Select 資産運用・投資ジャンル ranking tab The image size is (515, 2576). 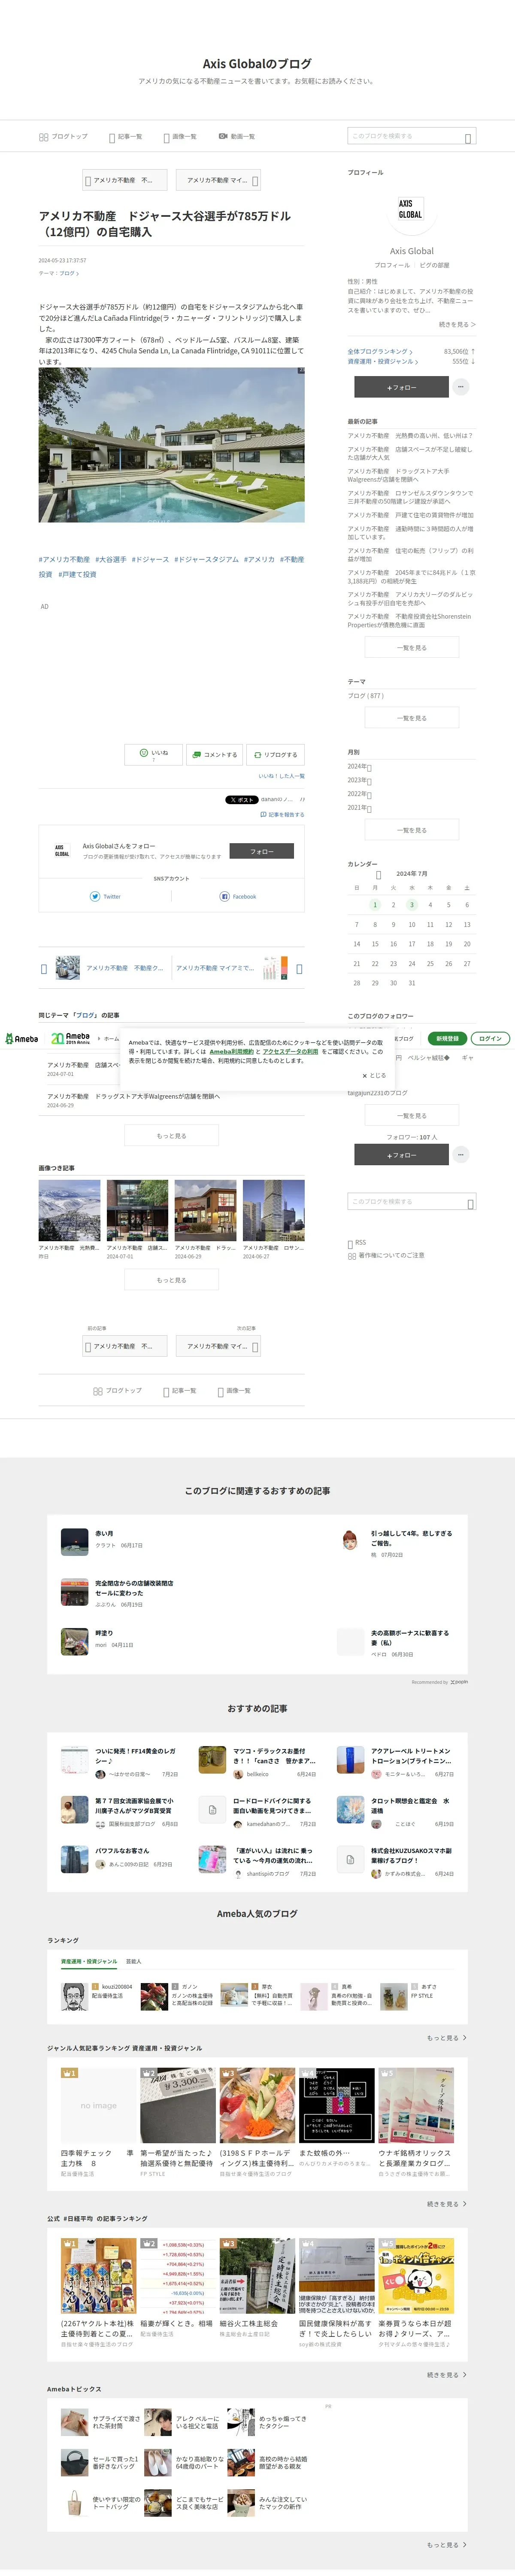89,1961
